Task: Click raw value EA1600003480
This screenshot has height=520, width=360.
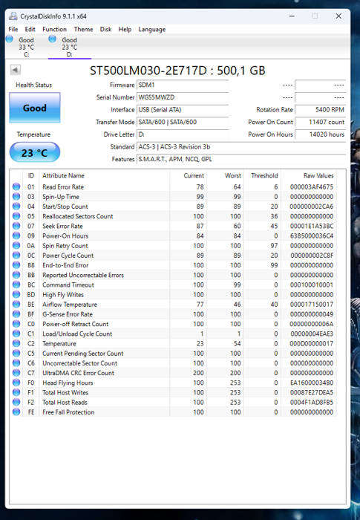Action: [x=312, y=383]
